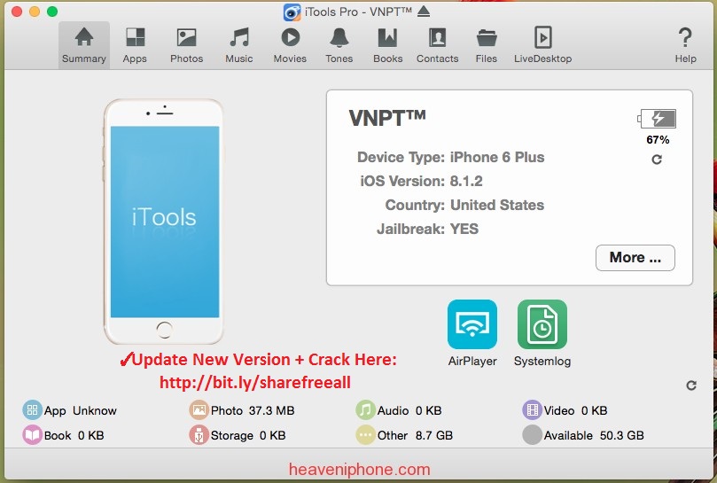Open the Systemlog tool

point(542,324)
